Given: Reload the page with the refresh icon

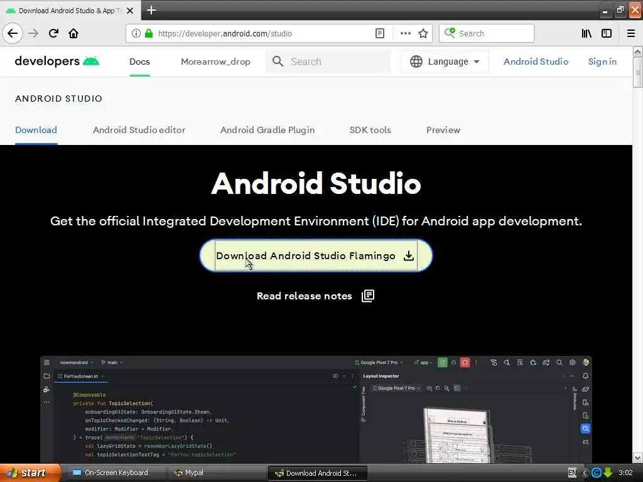Looking at the screenshot, I should (53, 33).
